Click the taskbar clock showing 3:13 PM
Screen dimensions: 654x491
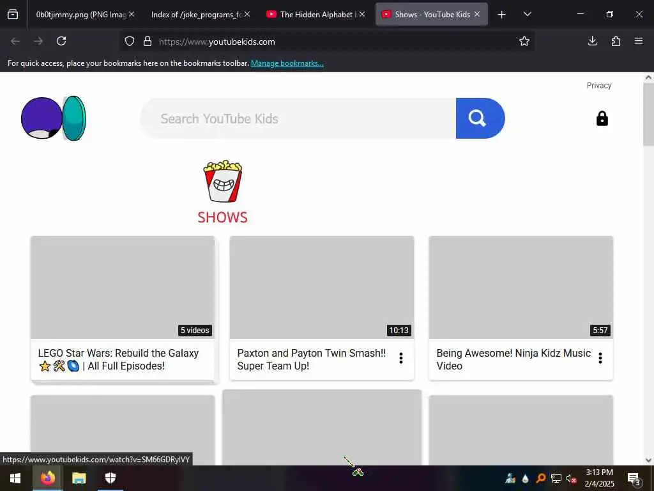point(599,478)
